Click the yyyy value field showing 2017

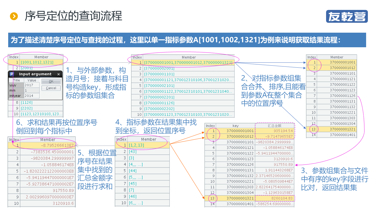coord(32,85)
